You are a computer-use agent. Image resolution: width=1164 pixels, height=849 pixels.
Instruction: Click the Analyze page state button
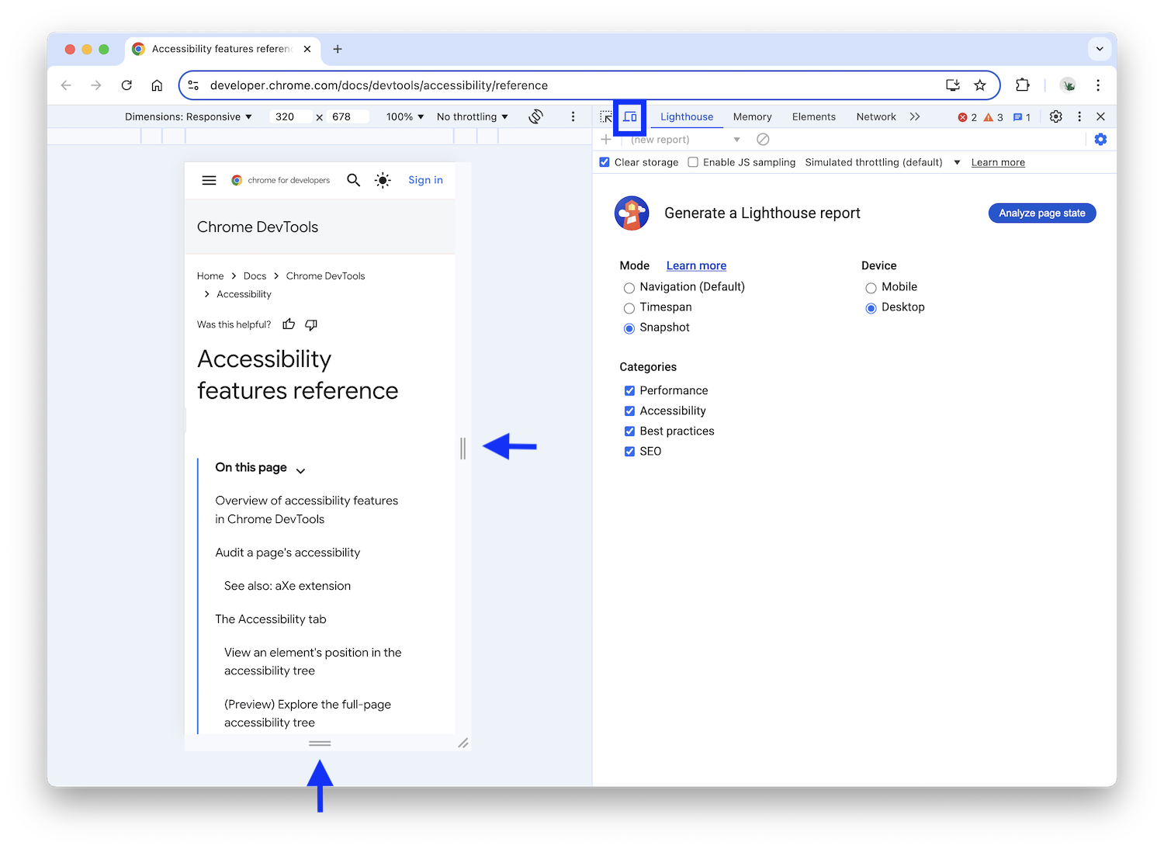(1041, 213)
